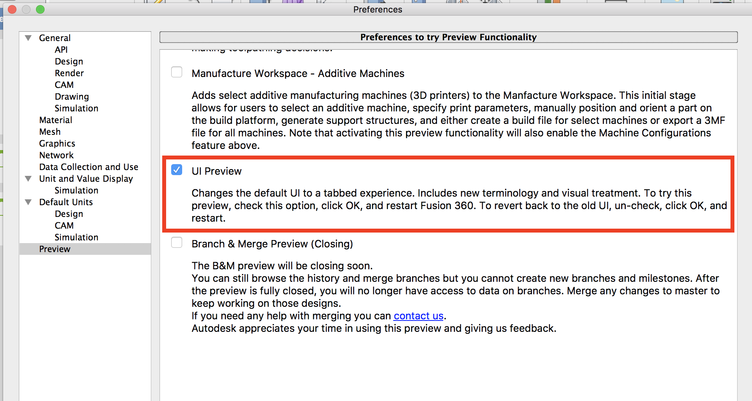Go to Material preferences
The image size is (752, 401).
[56, 120]
